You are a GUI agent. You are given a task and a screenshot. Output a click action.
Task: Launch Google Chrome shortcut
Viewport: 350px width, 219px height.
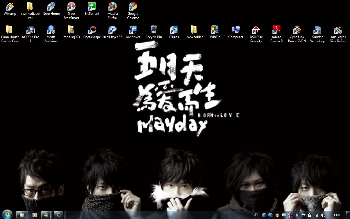coord(133,11)
